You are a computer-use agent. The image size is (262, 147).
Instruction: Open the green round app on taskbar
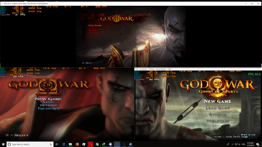pyautogui.click(x=97, y=144)
